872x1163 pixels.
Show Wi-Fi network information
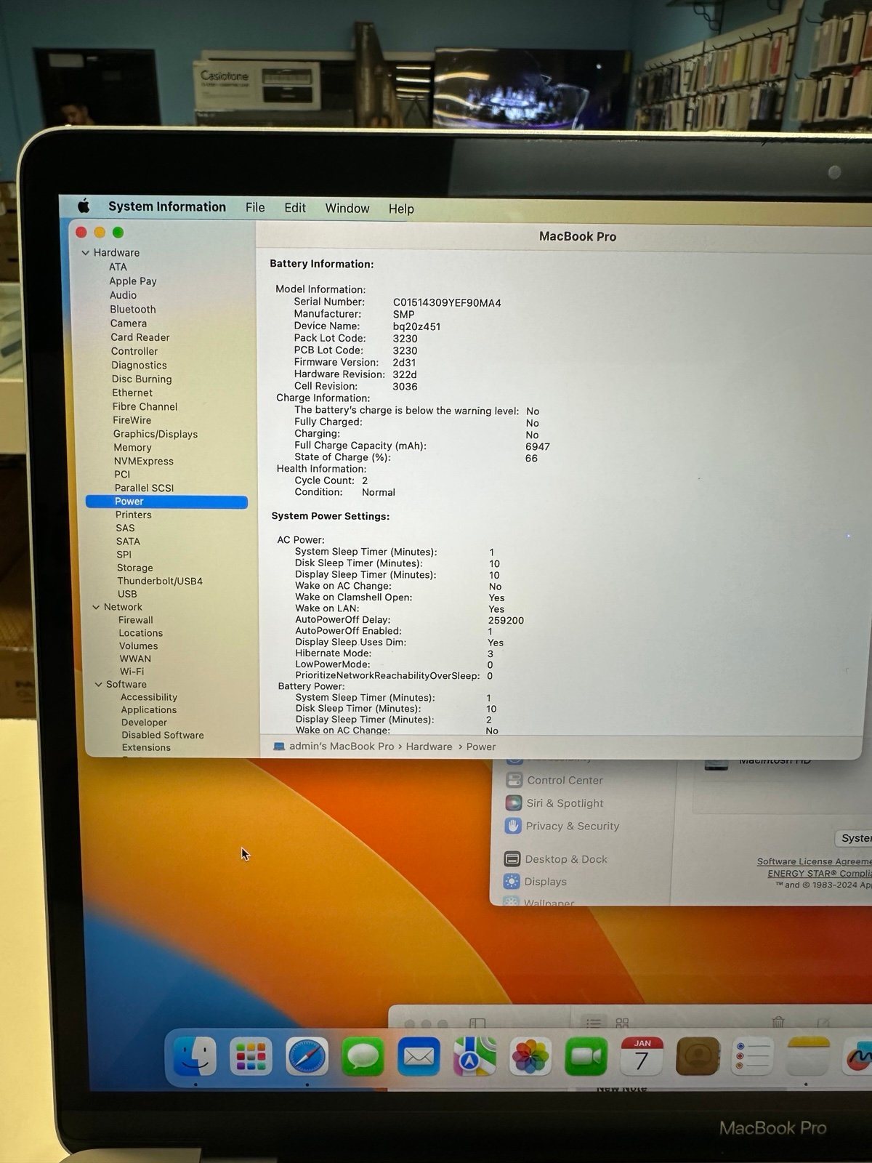(x=132, y=672)
